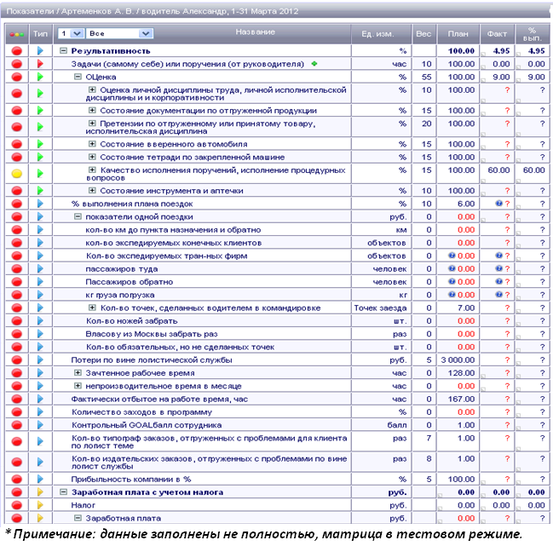Image resolution: width=553 pixels, height=546 pixels.
Task: Click green type arrow in ОЦенка row
Action: [x=40, y=77]
